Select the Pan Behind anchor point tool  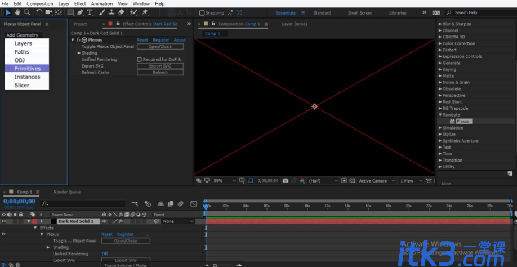tap(59, 12)
